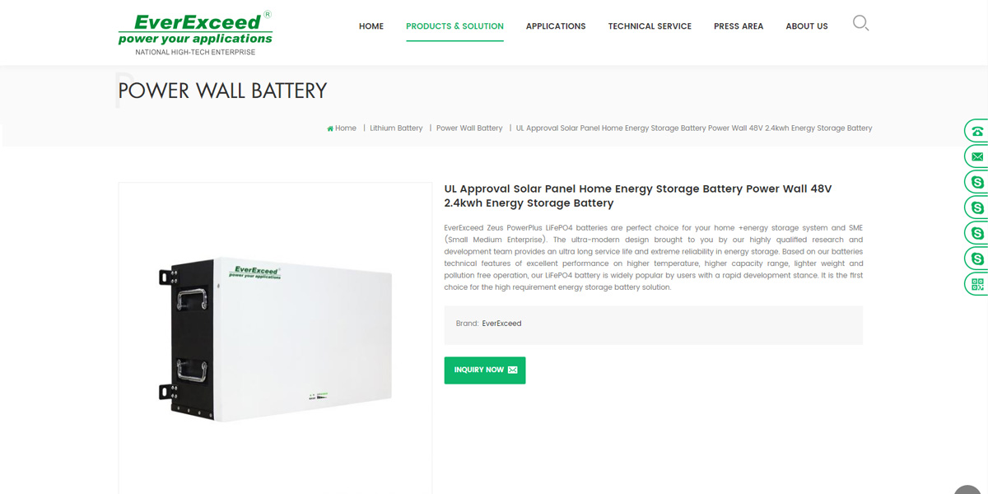Image resolution: width=988 pixels, height=494 pixels.
Task: Click the phone contact icon on sidebar
Action: [x=976, y=131]
